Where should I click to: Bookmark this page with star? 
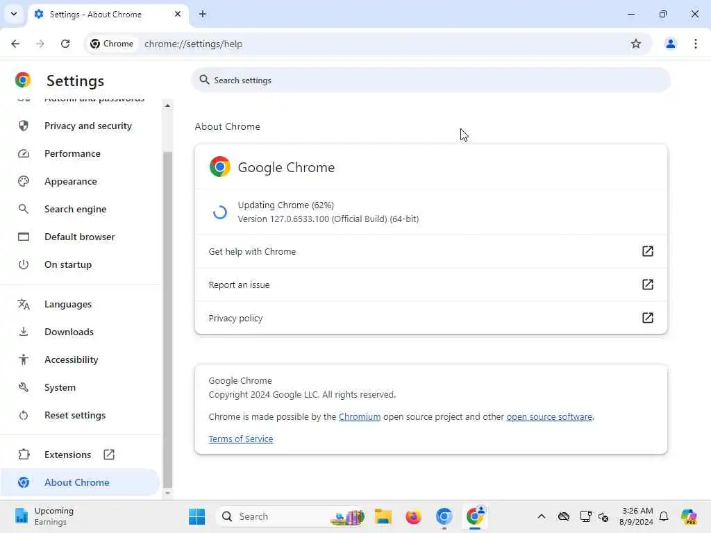coord(636,44)
